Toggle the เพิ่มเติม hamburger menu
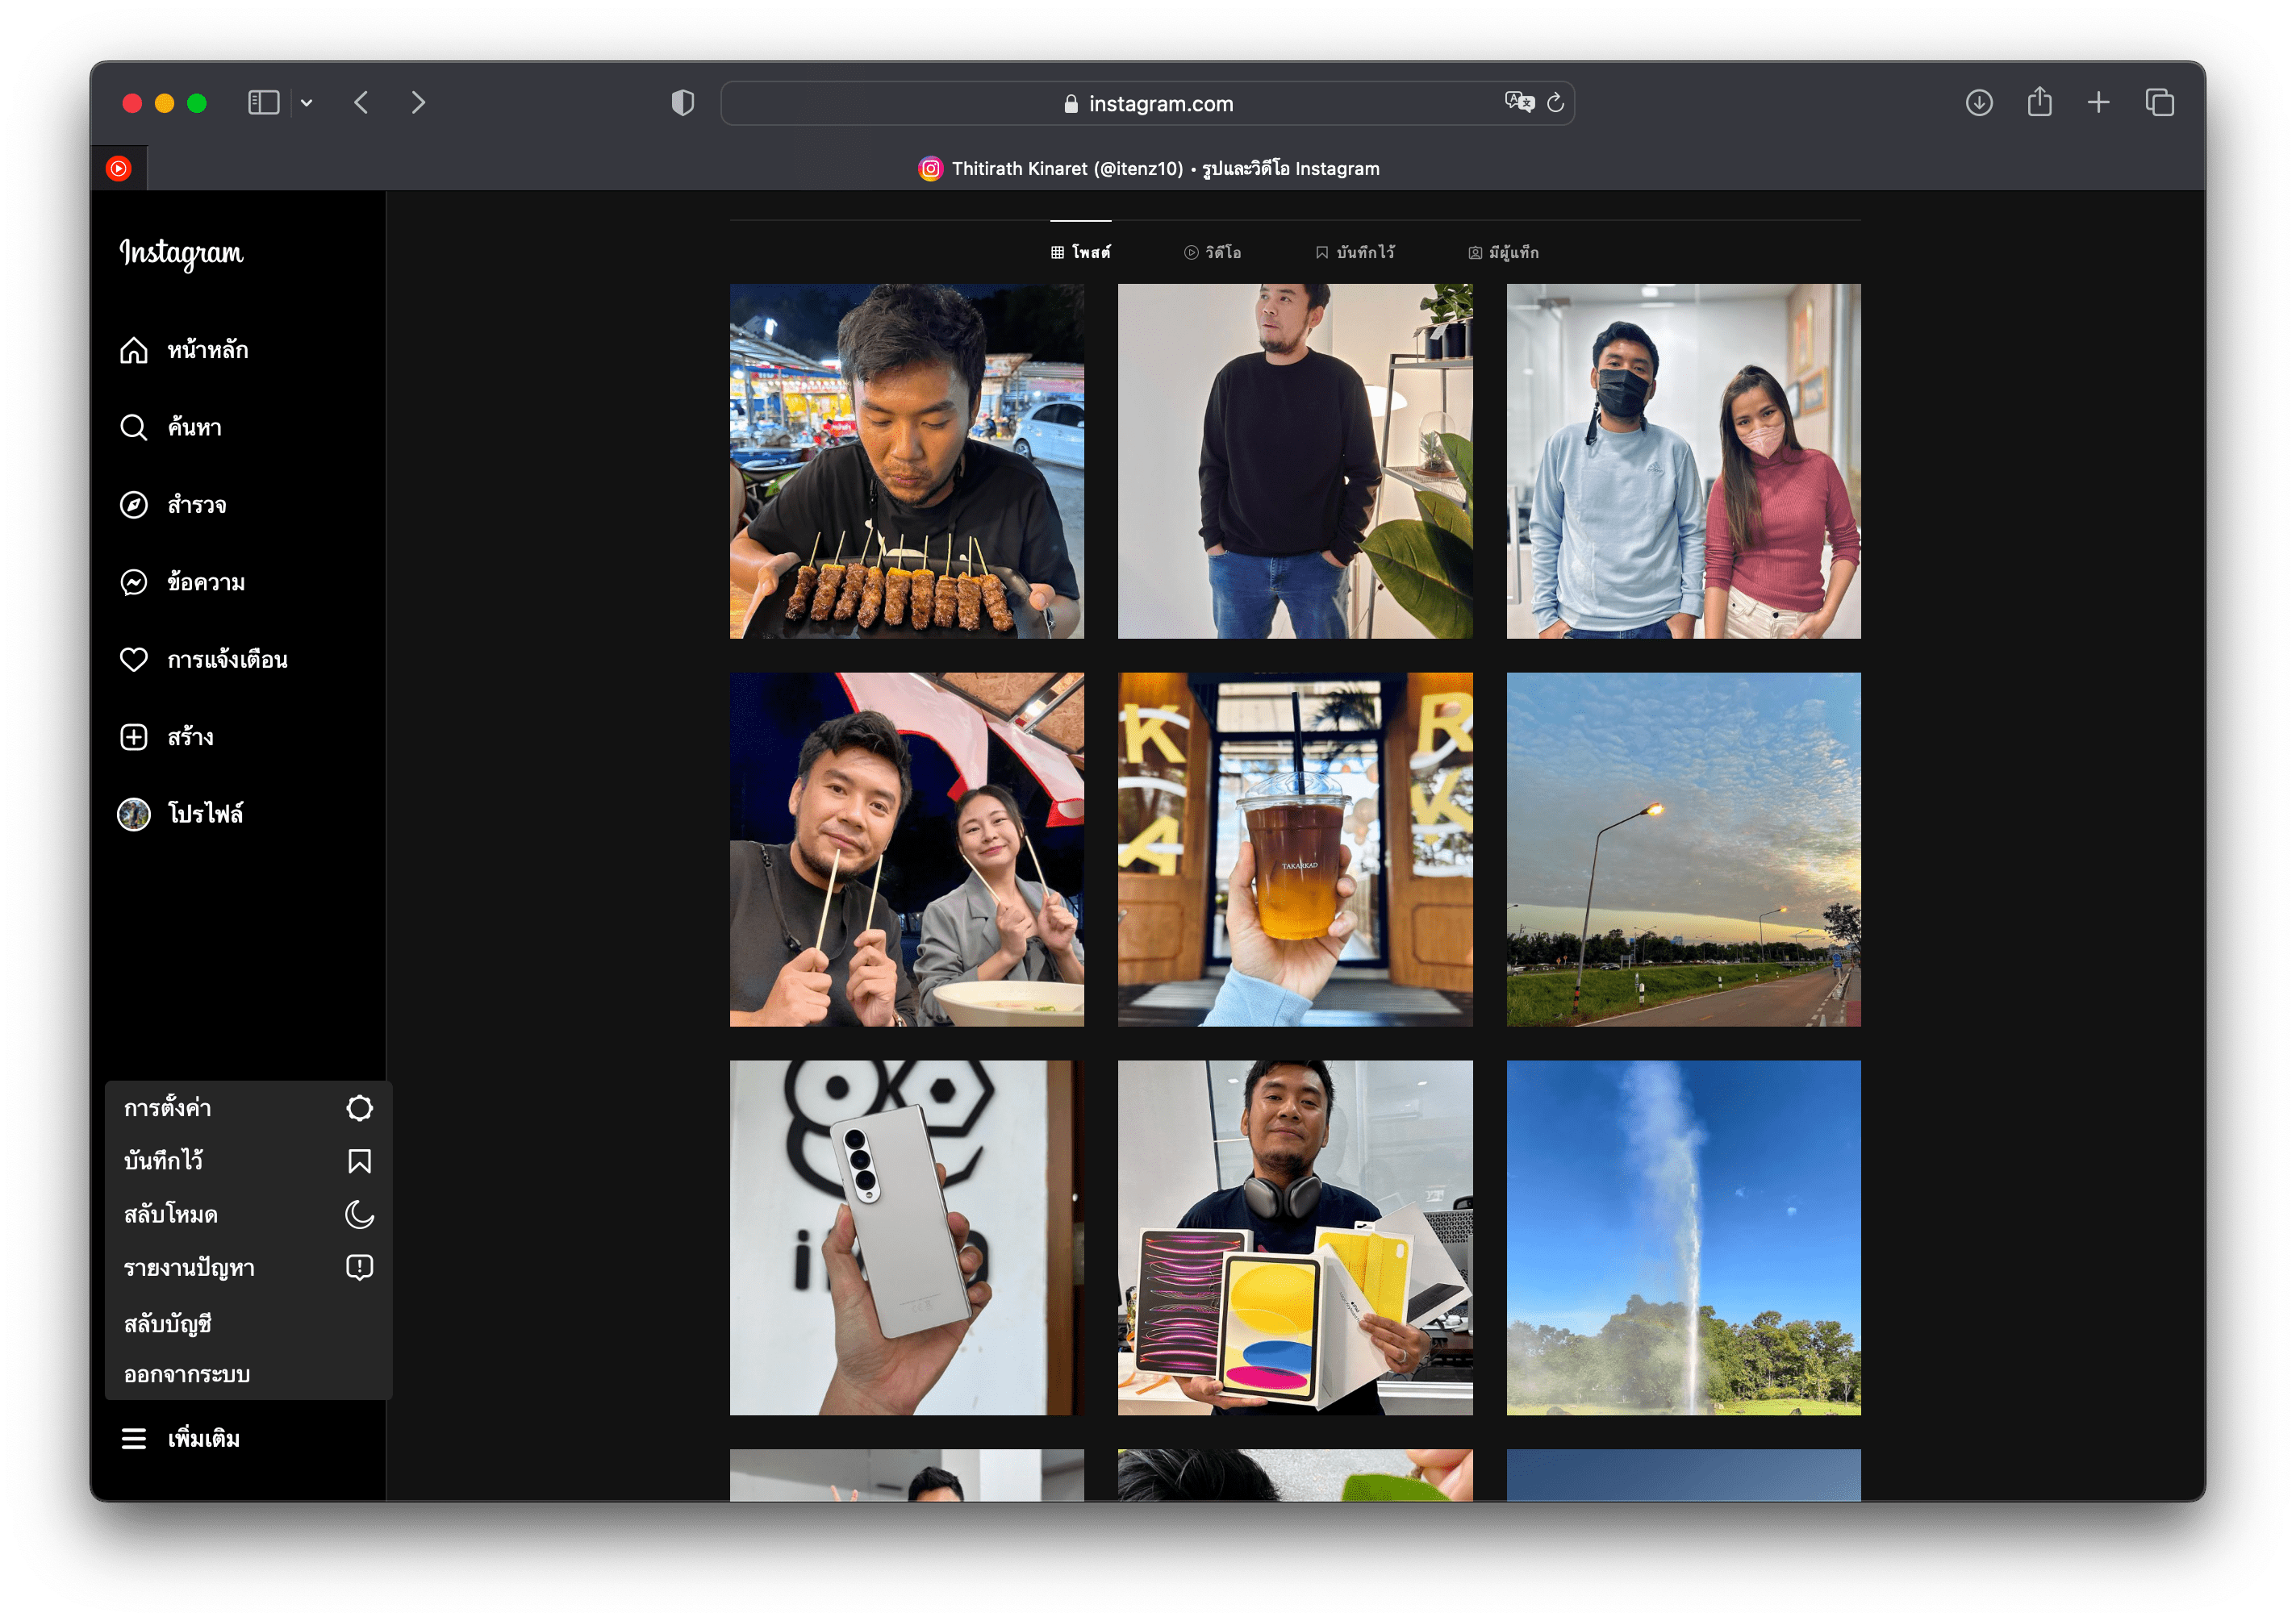 coord(134,1439)
